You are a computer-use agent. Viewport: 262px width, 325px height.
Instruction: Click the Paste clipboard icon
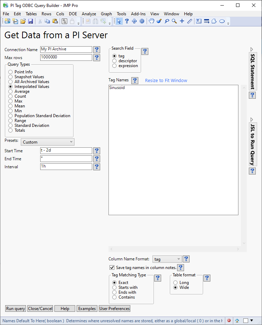click(x=55, y=21)
